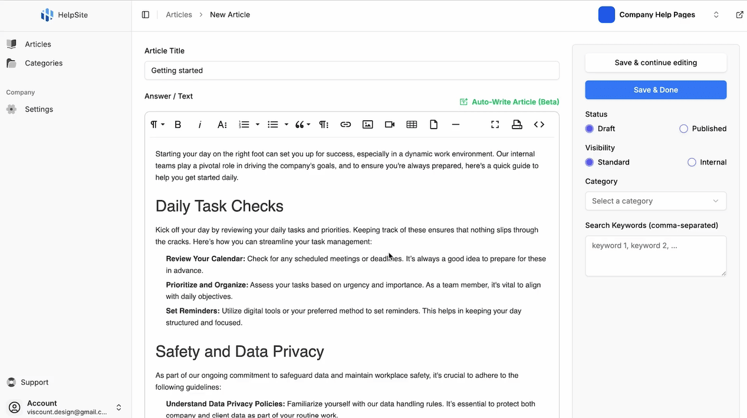Insert an image into the article
This screenshot has height=418, width=747.
[367, 124]
